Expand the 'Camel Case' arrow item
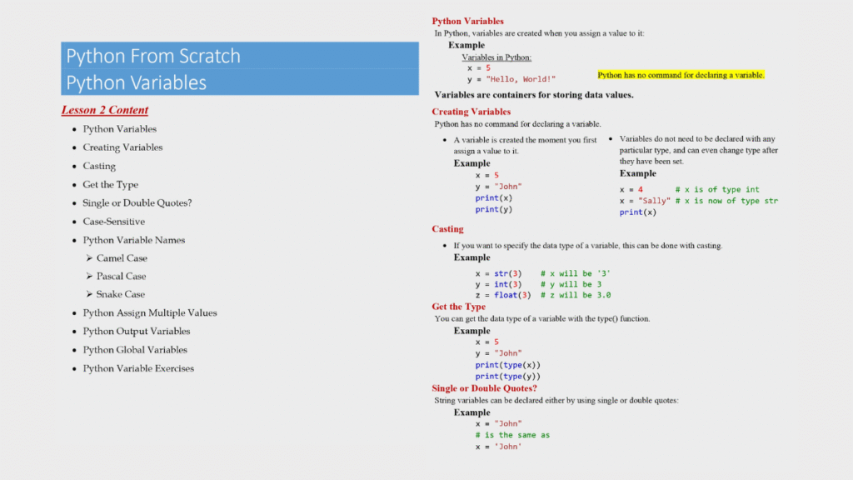853x480 pixels. [121, 257]
